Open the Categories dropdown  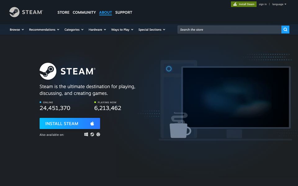(74, 30)
